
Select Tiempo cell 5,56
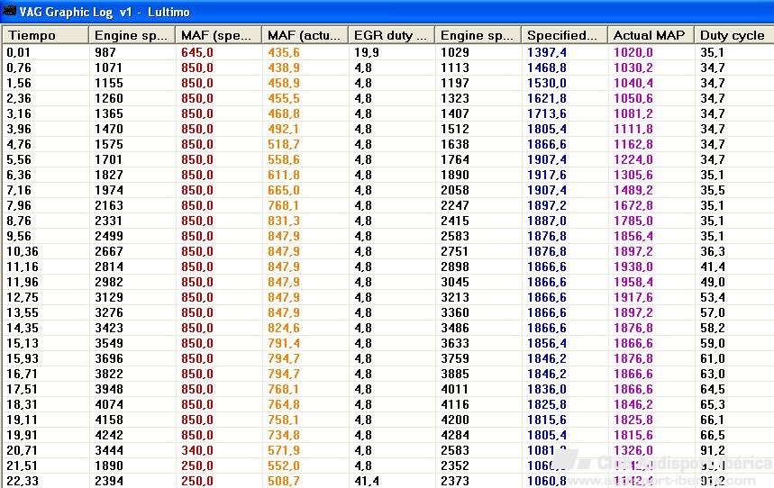19,159
